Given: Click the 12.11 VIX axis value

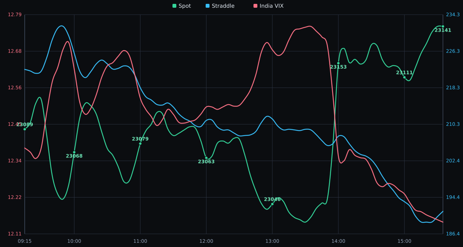Looking at the screenshot, I should coord(15,234).
